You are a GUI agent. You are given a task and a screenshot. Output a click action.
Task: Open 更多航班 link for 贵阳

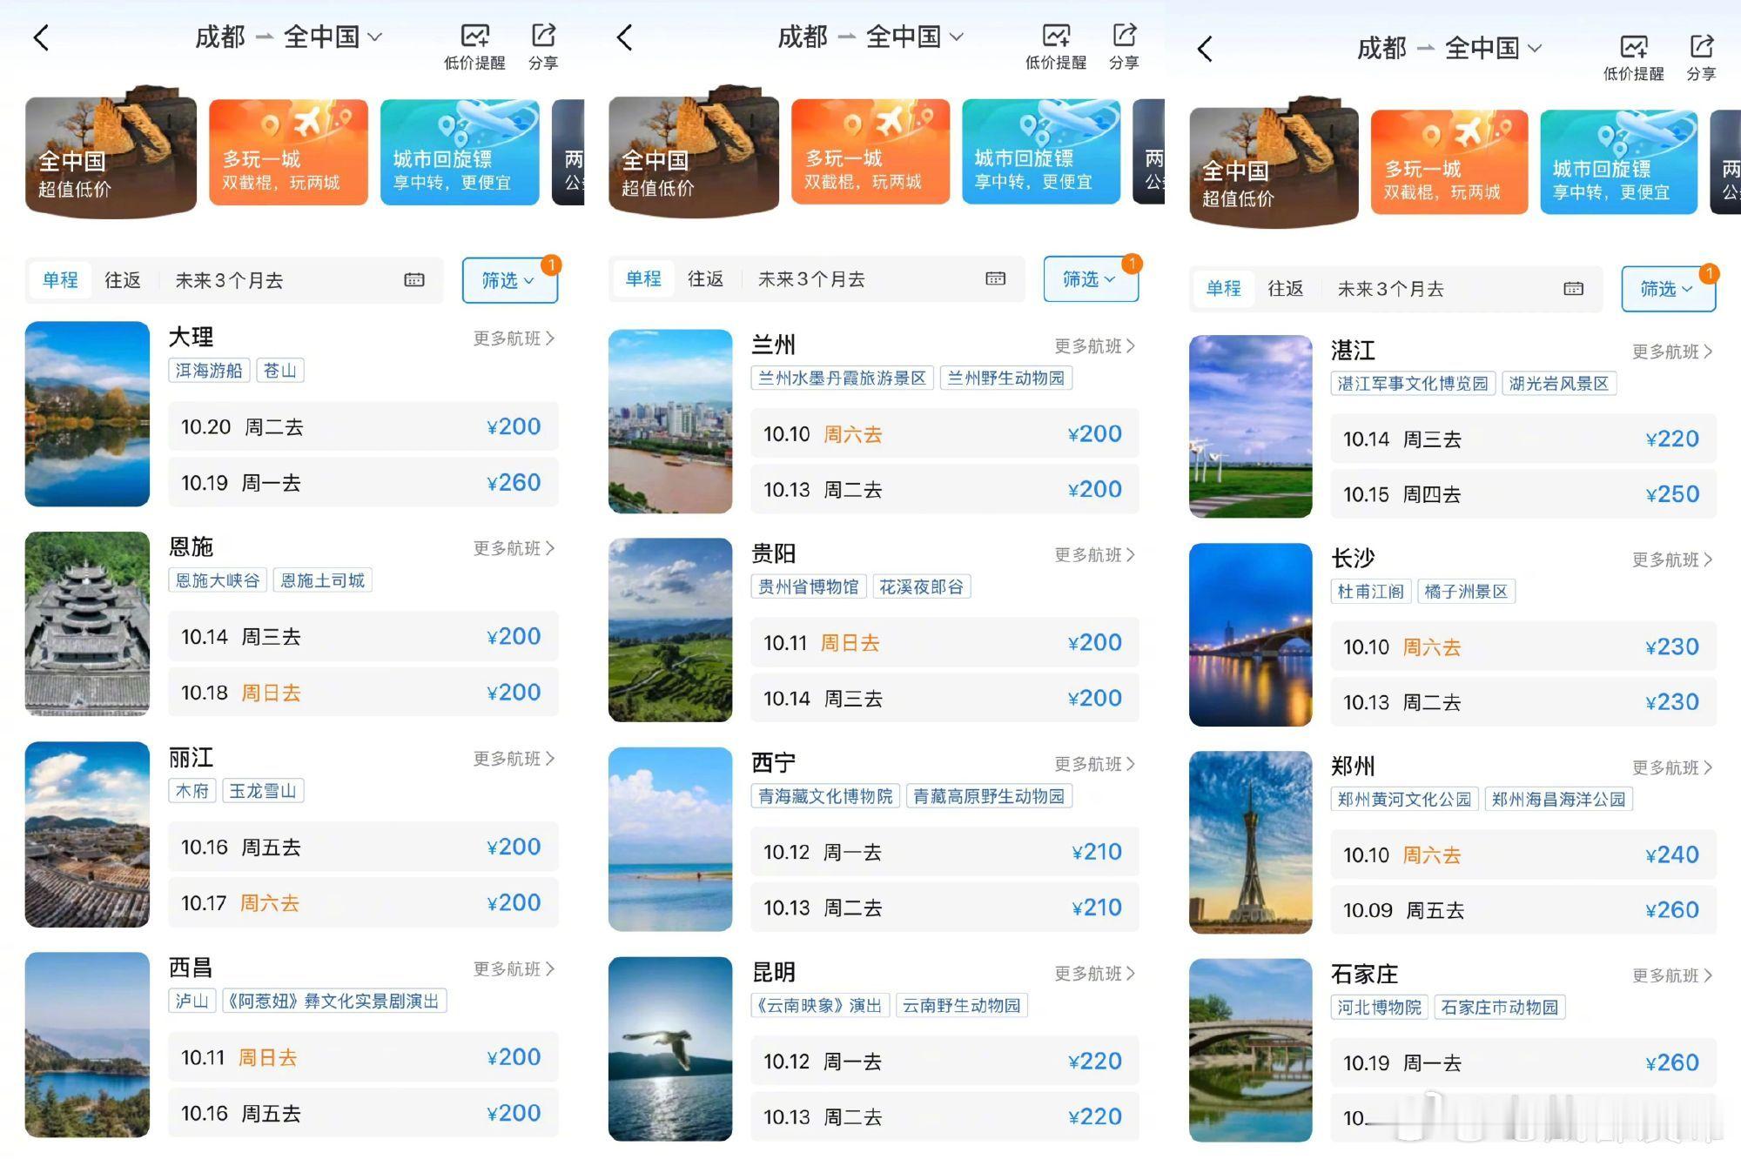tap(1095, 555)
